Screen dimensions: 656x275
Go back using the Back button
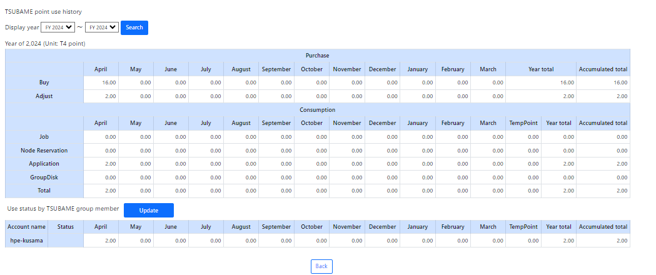(x=321, y=266)
